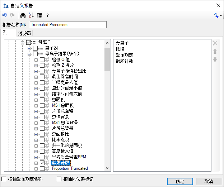Image resolution: width=224 pixels, height=187 pixels.
Task: Click the list view toolbar icon
Action: [x=39, y=15]
